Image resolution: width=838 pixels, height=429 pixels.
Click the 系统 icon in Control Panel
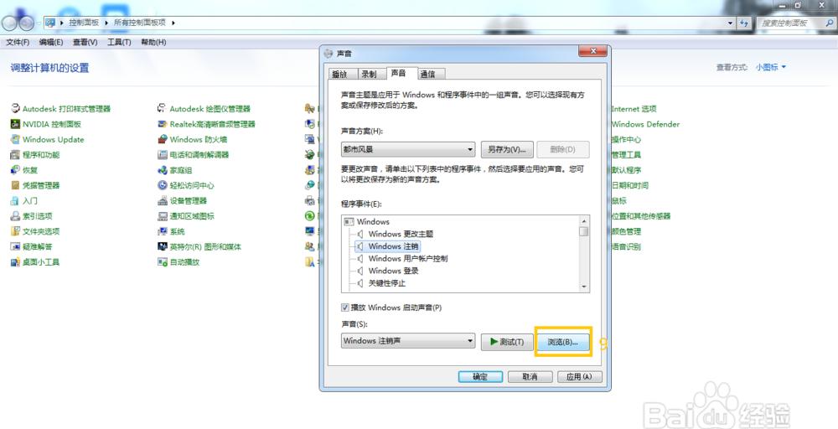coord(162,231)
